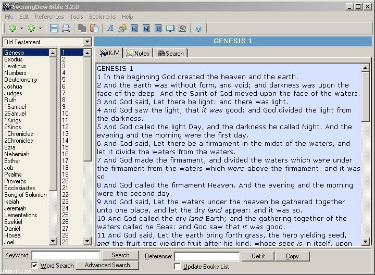This screenshot has height=275, width=375.
Task: Click the chapter list scroll up arrow
Action: 87,53
